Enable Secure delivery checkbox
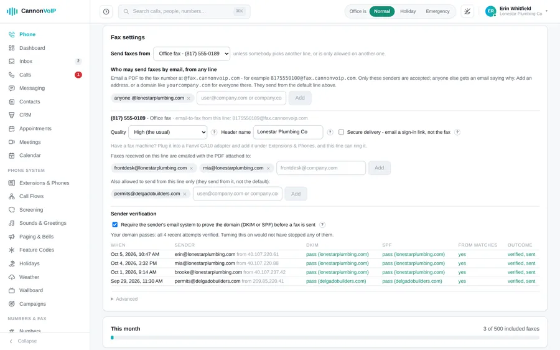Screen dimensions: 560x350 [341, 132]
